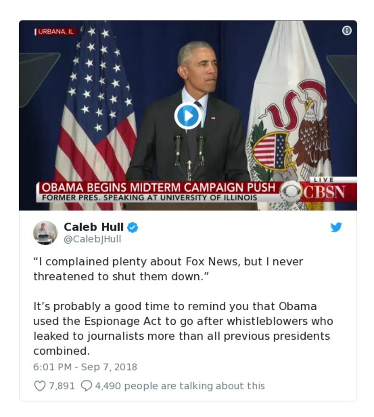Screen dimensions: 374x417
Task: Open the Twitter bird logo
Action: tap(336, 227)
